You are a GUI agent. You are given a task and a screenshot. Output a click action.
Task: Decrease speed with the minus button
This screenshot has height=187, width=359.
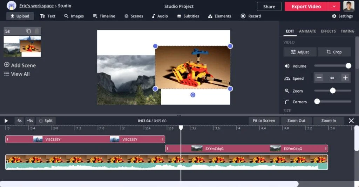[319, 78]
